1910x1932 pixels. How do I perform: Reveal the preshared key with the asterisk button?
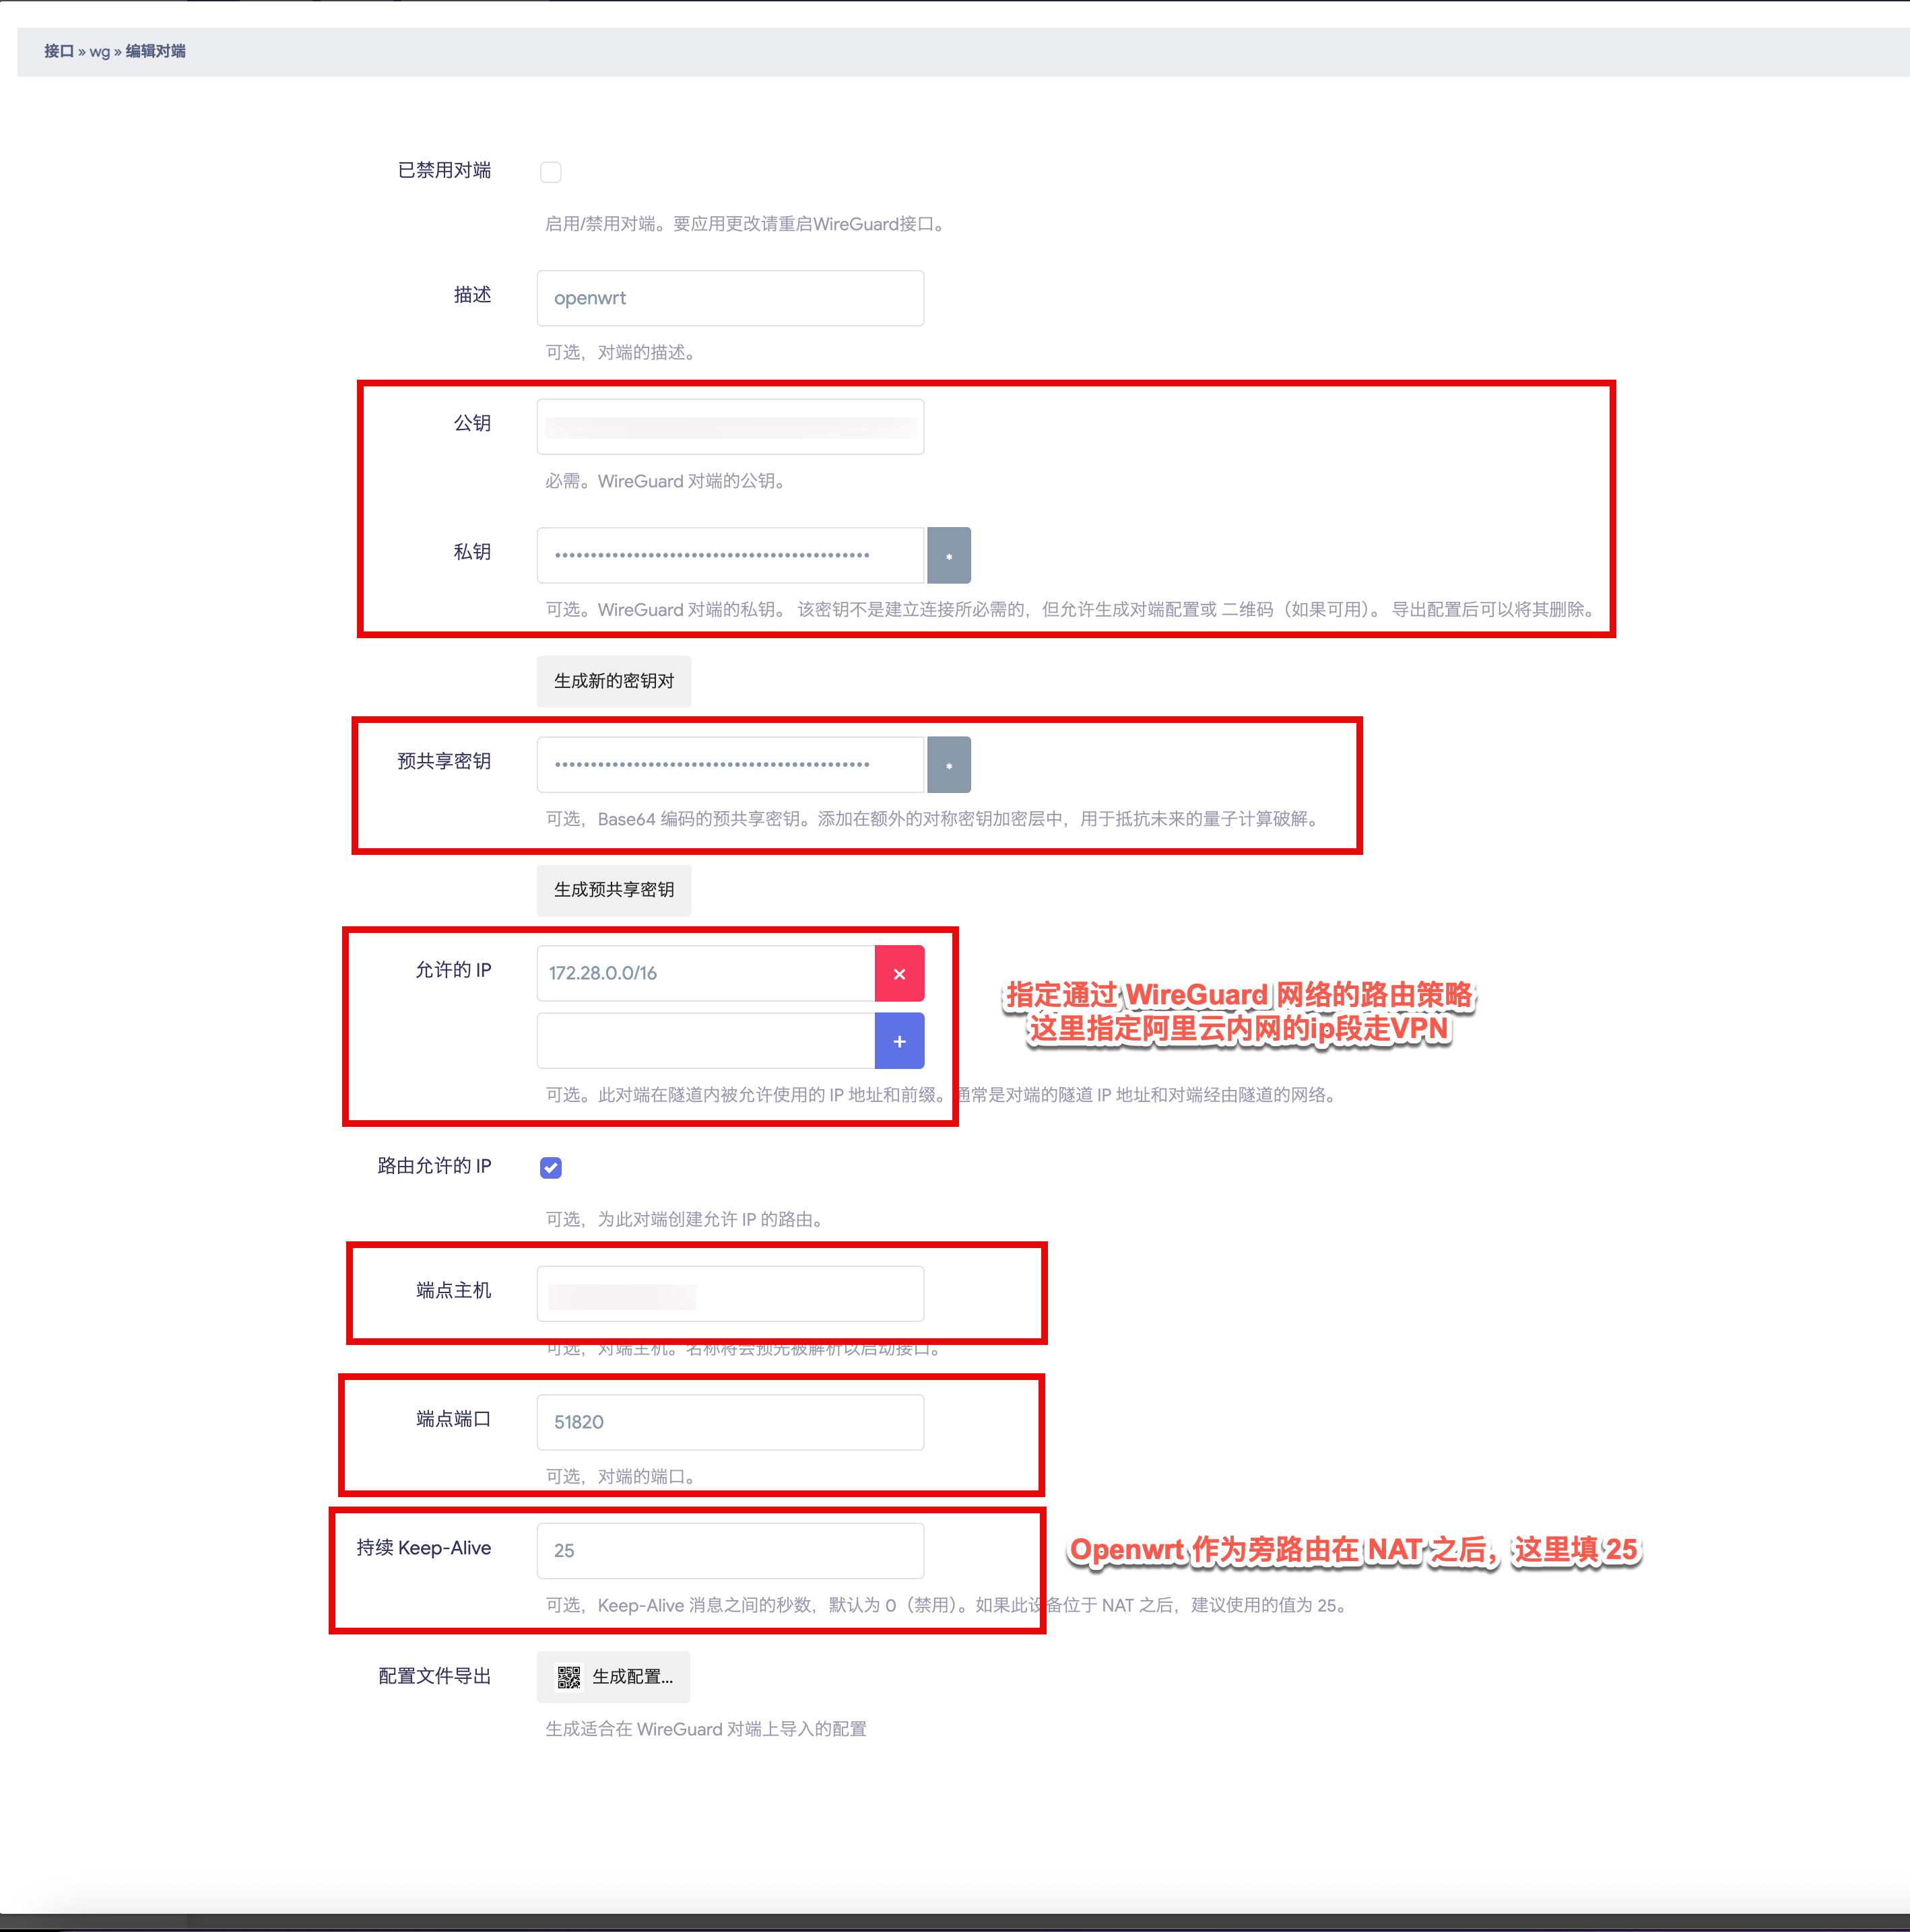click(948, 764)
